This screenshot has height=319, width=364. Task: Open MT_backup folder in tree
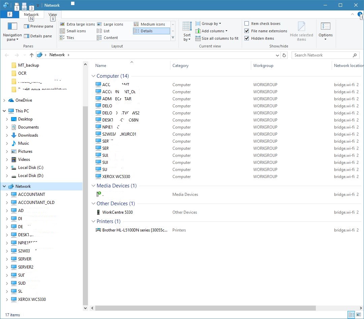click(28, 65)
